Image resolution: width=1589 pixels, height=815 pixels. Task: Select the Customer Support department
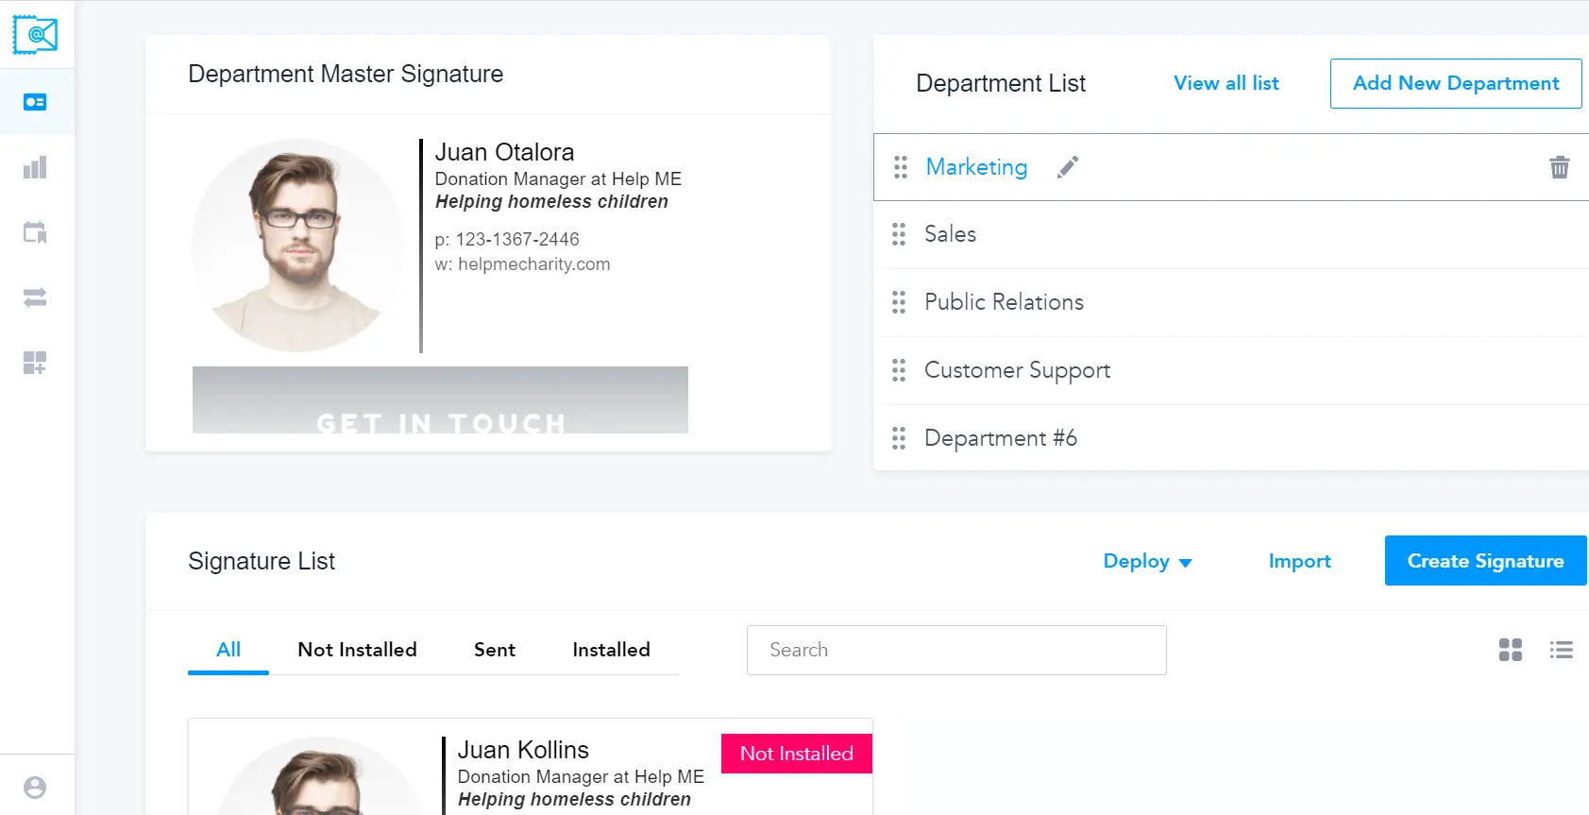[x=1017, y=370]
